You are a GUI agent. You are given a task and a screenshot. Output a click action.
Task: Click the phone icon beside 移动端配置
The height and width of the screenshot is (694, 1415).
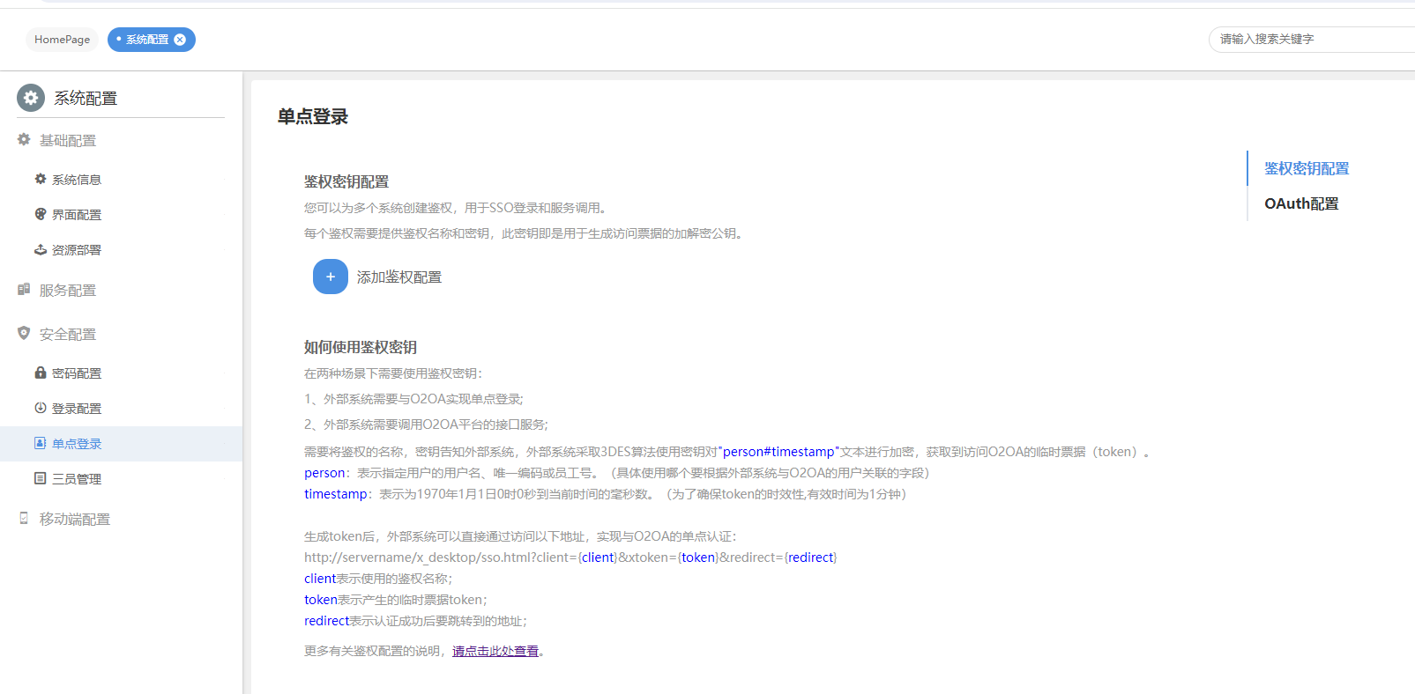pos(24,519)
